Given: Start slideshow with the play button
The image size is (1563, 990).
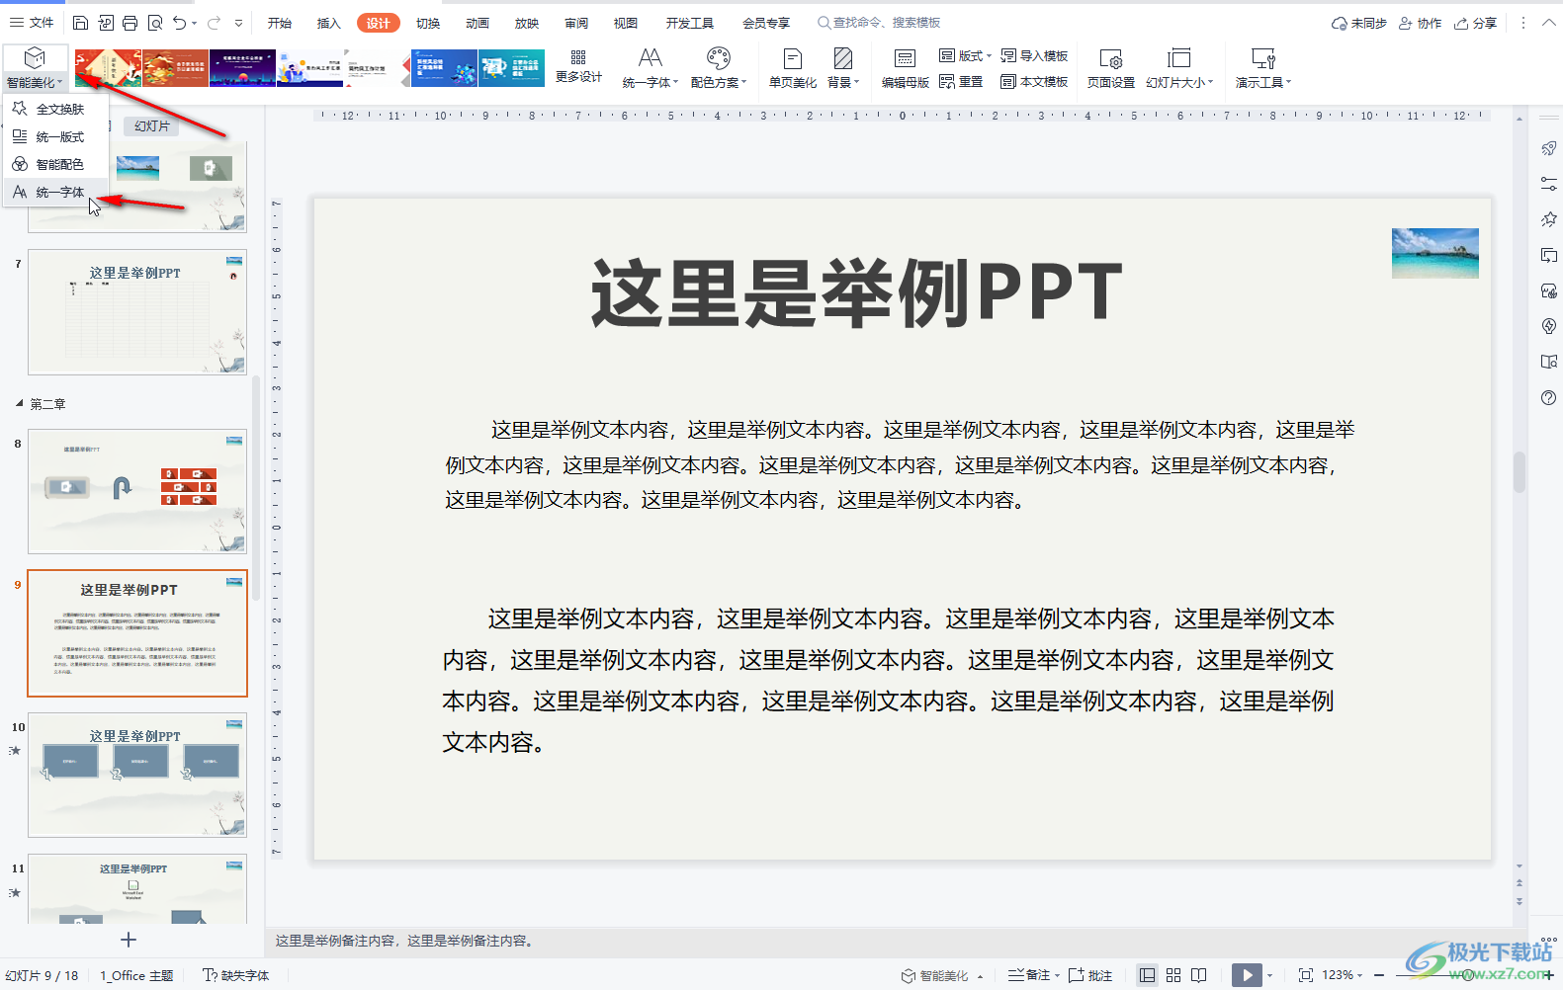Looking at the screenshot, I should click(1247, 975).
